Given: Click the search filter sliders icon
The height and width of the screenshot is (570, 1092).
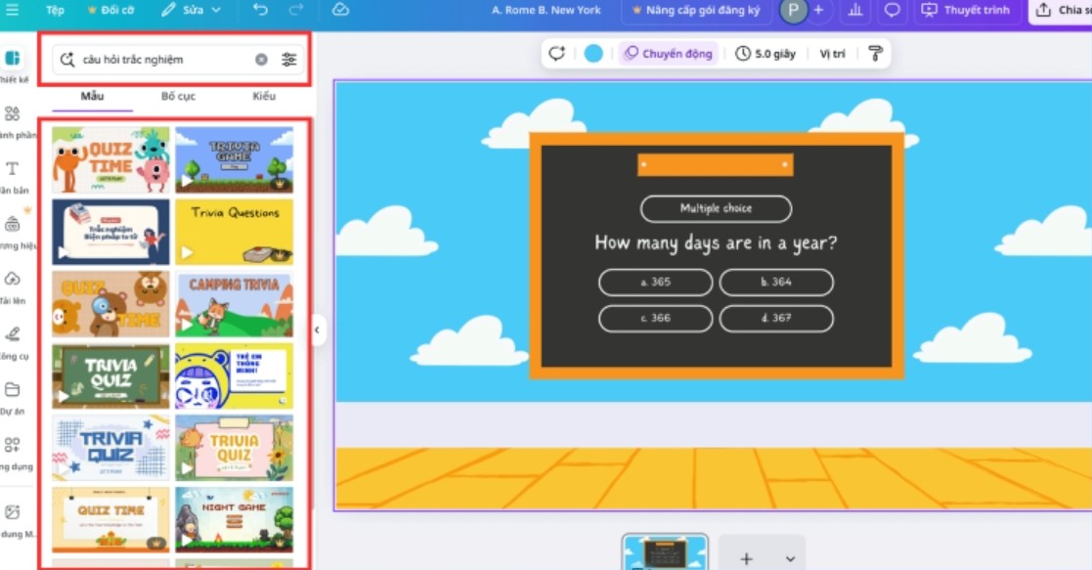Looking at the screenshot, I should (288, 60).
